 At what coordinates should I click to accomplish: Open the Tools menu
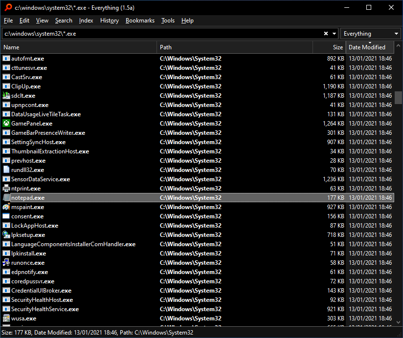tap(168, 21)
